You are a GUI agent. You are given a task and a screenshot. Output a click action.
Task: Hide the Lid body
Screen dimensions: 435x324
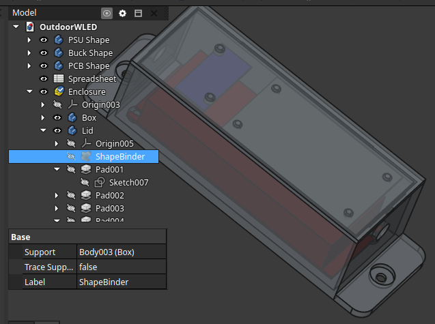pos(57,130)
